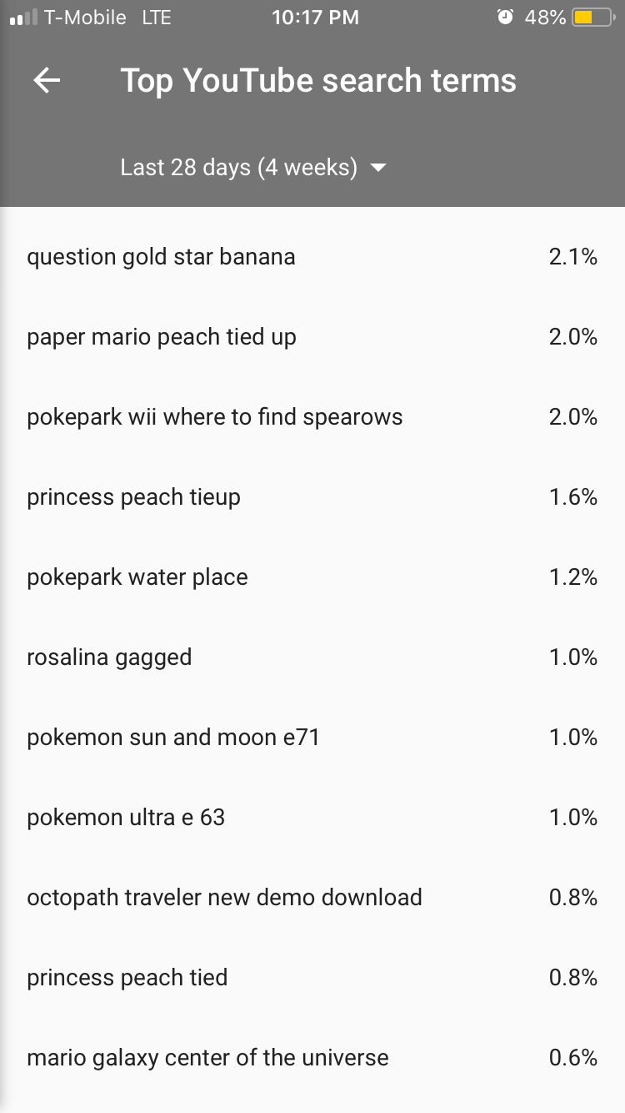The width and height of the screenshot is (625, 1113).
Task: Open the Last 28 days dropdown
Action: click(x=253, y=168)
